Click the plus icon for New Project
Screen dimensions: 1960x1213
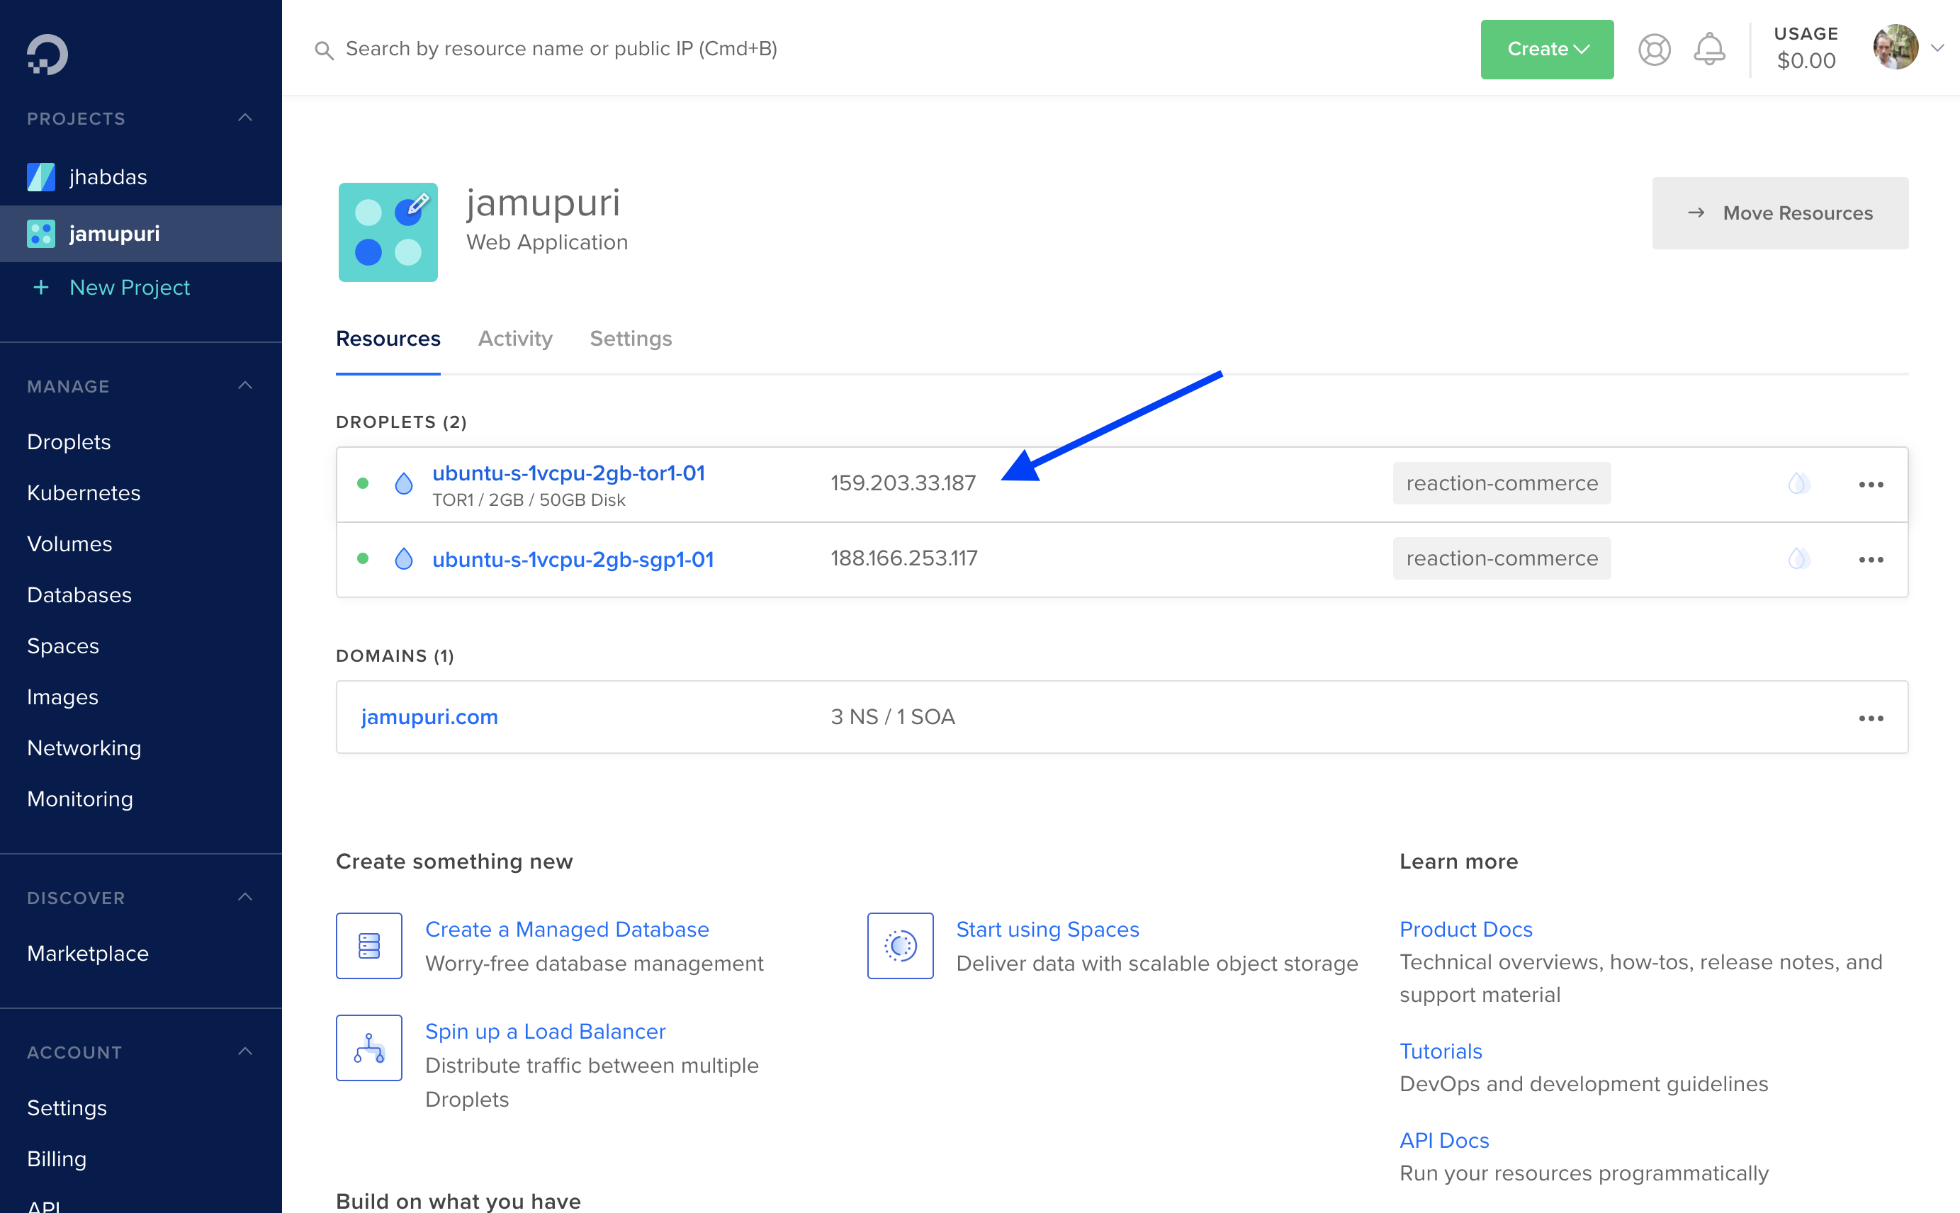[41, 287]
